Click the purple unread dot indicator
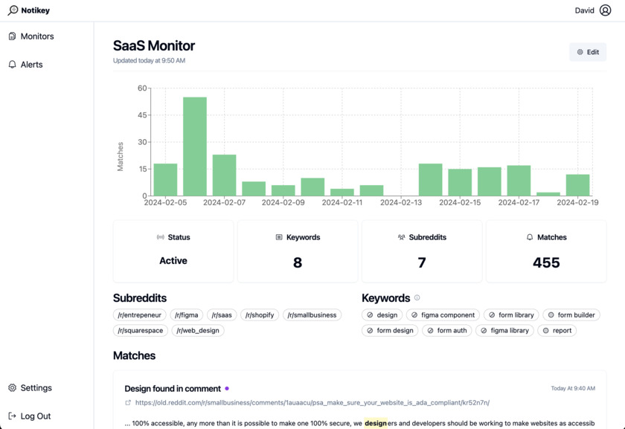 coord(227,388)
